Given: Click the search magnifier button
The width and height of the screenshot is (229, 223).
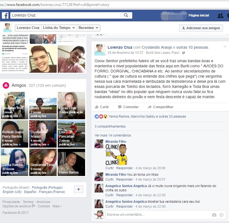Looking at the screenshot, I should 126,15.
